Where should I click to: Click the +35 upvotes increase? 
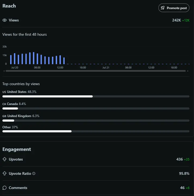tap(187, 159)
